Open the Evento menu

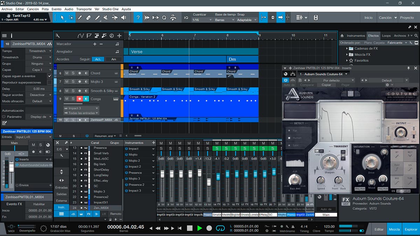pyautogui.click(x=56, y=9)
